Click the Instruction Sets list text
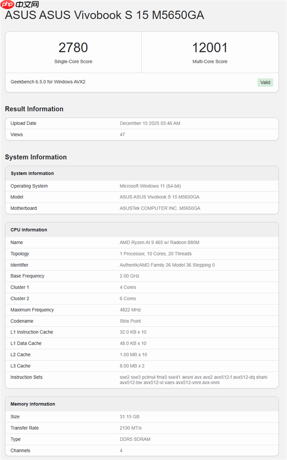 193,380
